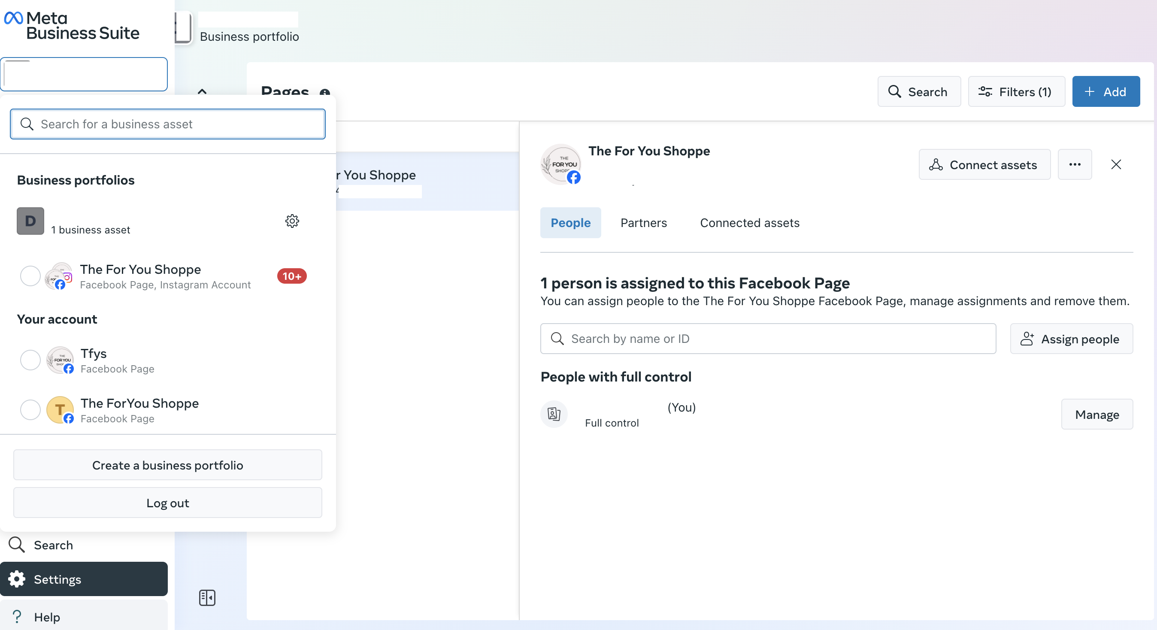The height and width of the screenshot is (630, 1157).
Task: Click the Business portfolio header label
Action: click(249, 37)
